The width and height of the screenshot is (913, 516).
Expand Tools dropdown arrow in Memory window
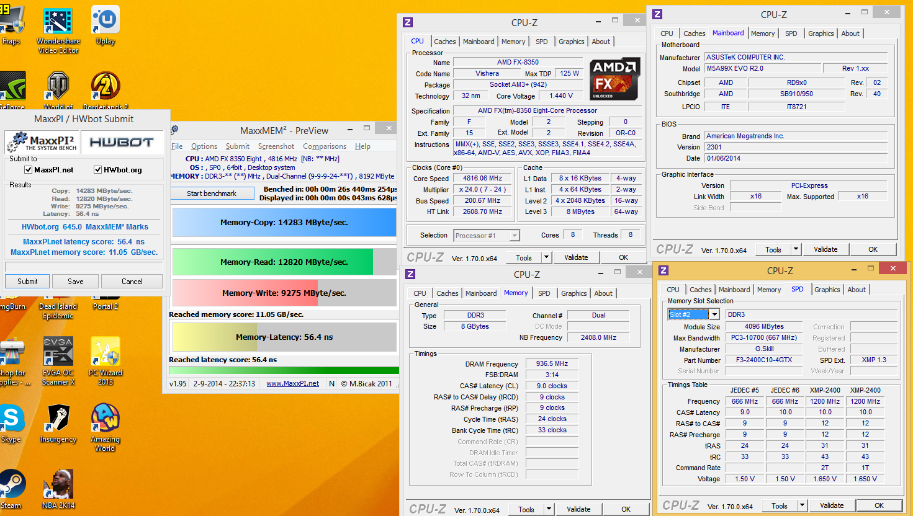[x=549, y=509]
